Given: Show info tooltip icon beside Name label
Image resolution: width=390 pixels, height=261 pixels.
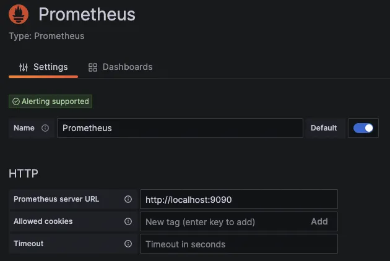Looking at the screenshot, I should tap(45, 128).
